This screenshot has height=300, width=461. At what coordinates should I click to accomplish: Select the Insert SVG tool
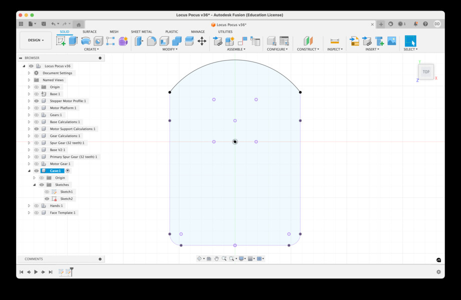click(354, 41)
